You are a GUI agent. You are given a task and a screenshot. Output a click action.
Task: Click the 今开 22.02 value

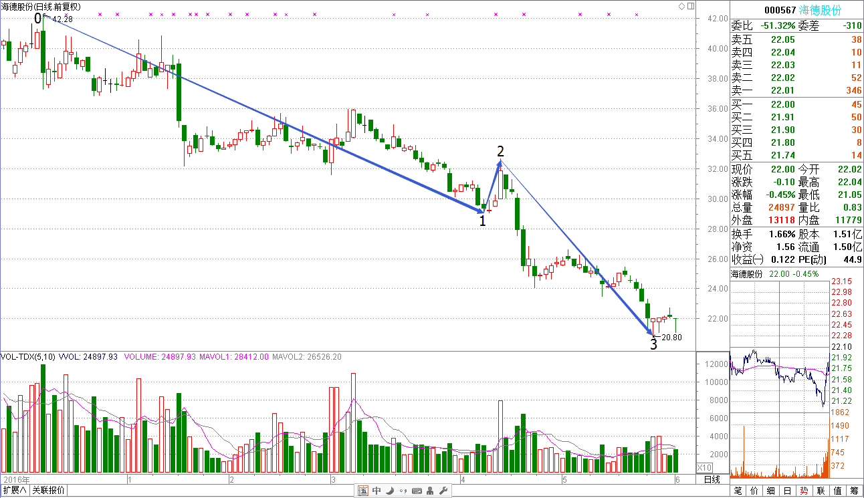click(x=849, y=169)
